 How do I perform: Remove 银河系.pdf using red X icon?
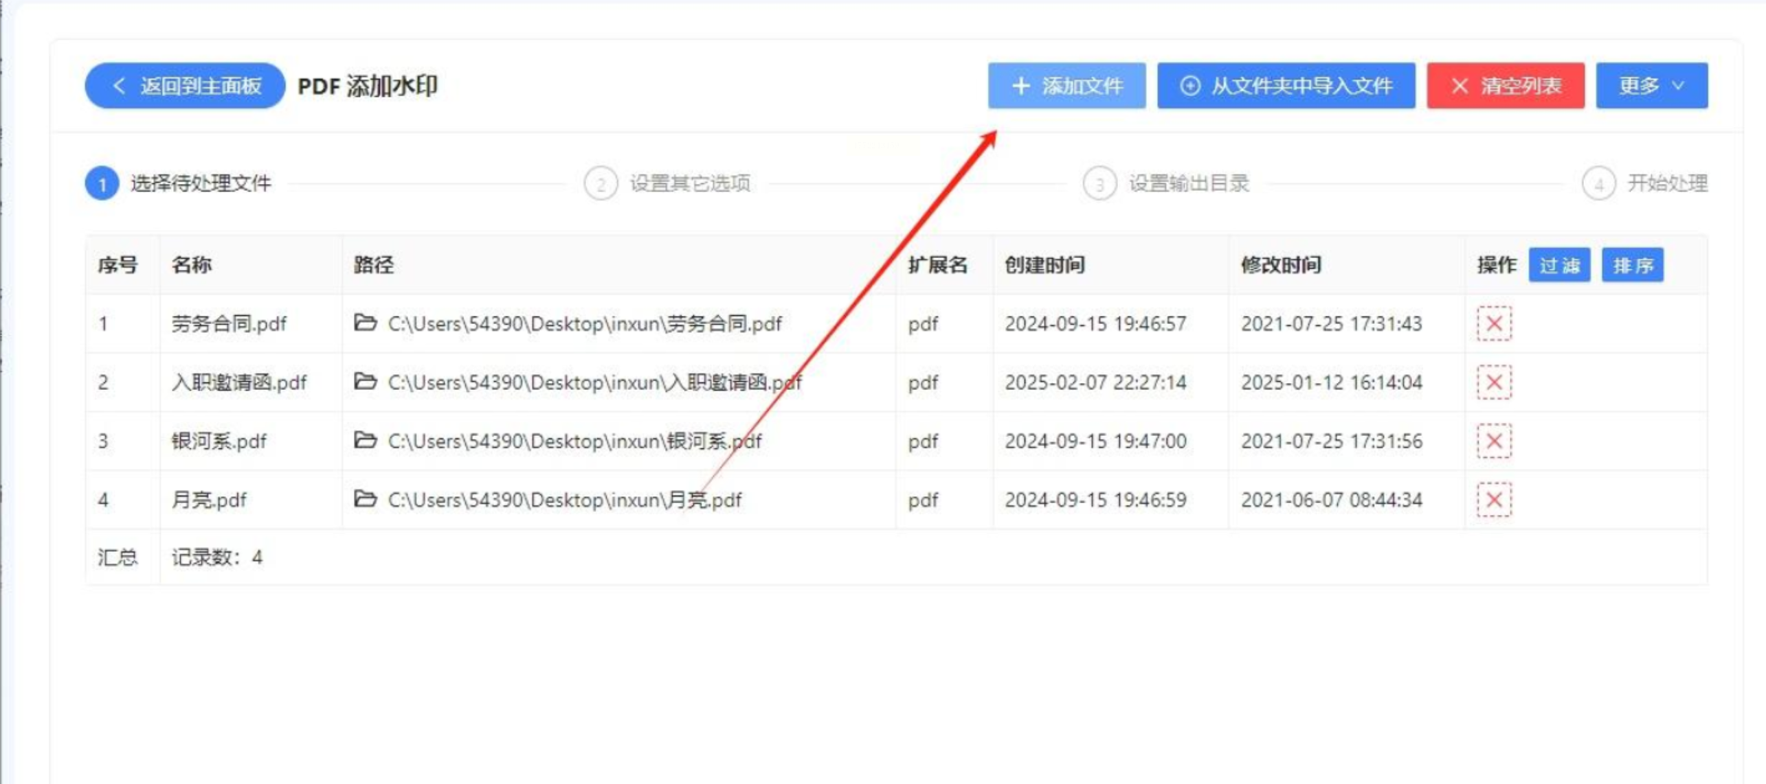[1494, 441]
